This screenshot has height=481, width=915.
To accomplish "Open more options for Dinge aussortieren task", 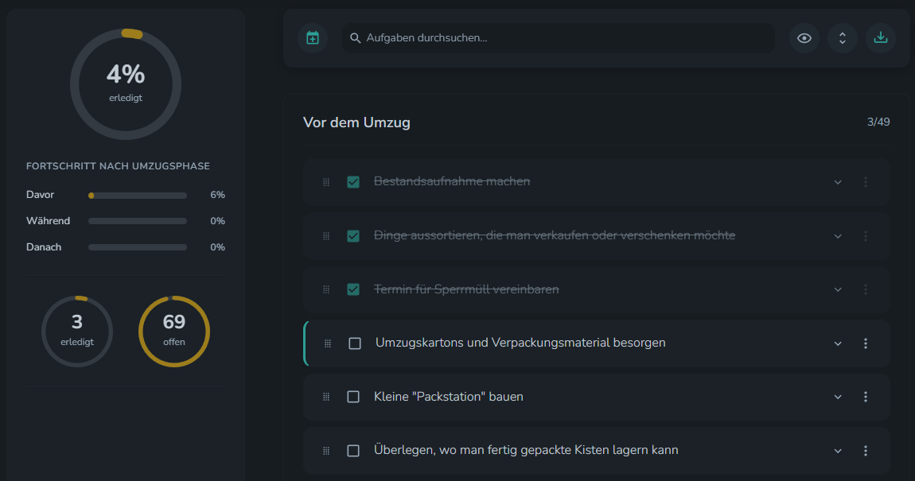I will [x=866, y=235].
